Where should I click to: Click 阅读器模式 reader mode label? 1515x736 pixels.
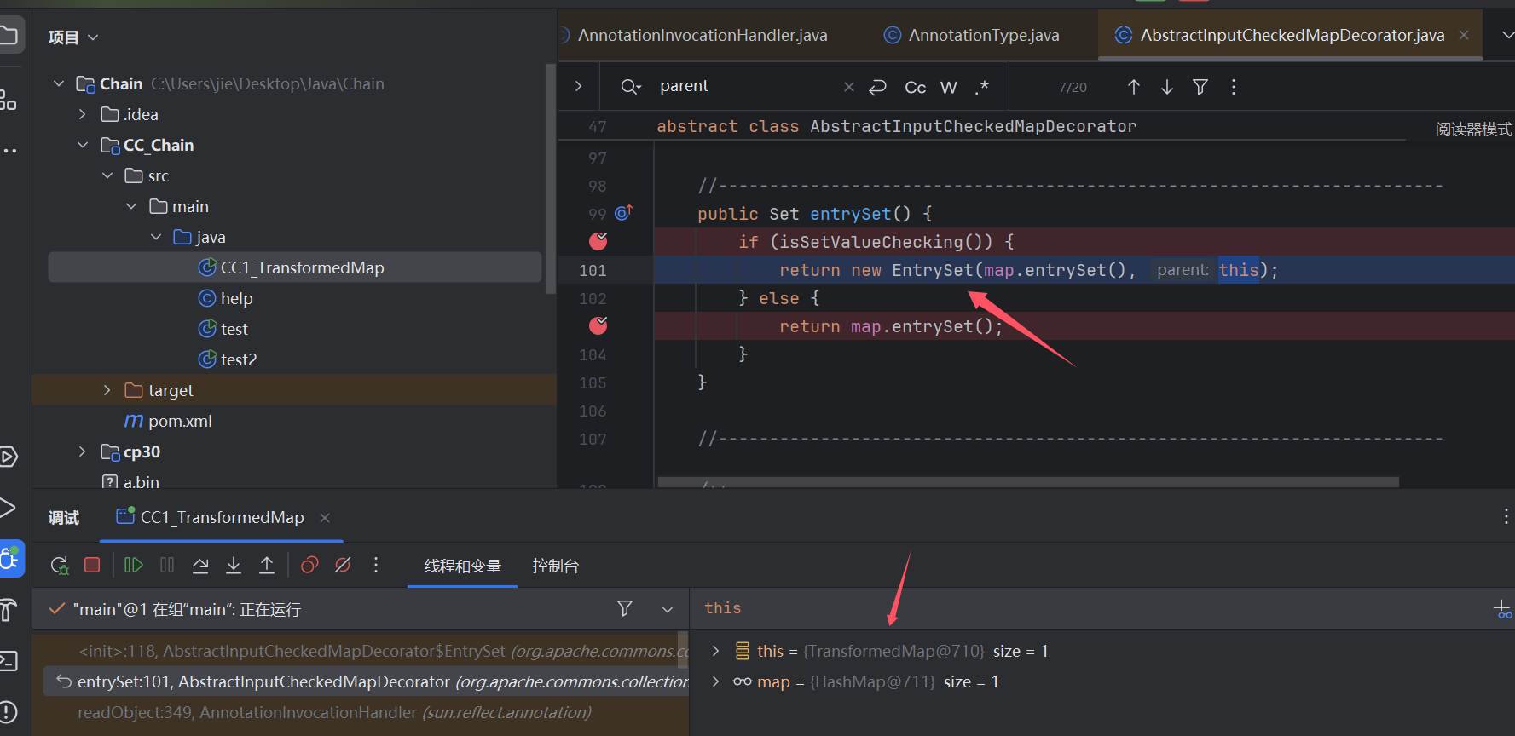1473,129
